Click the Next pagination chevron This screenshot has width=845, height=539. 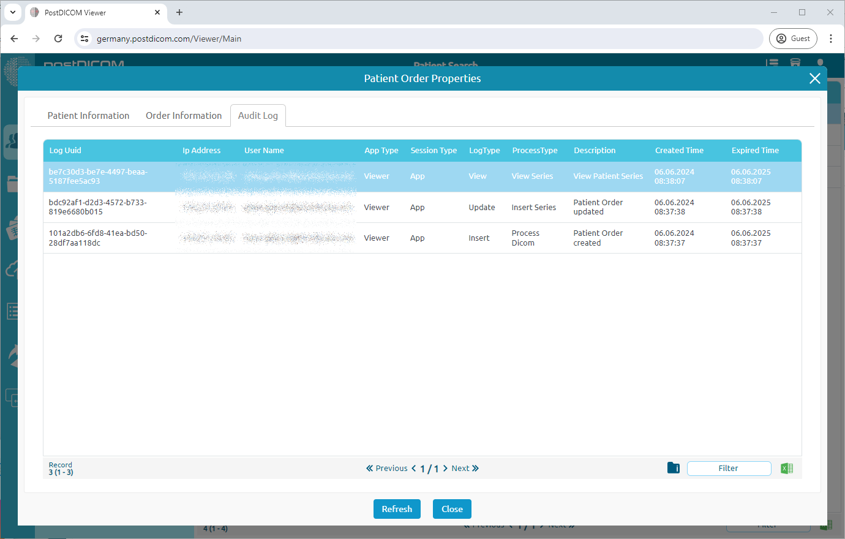coord(445,468)
